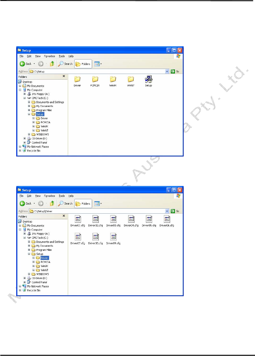This screenshot has height=356, width=255.
Task: Open File menu in C:\Setup window
Action: [21, 56]
